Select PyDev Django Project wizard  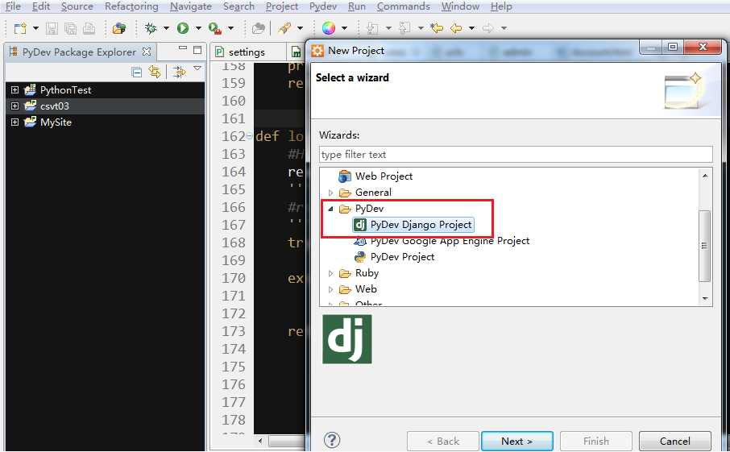[421, 225]
